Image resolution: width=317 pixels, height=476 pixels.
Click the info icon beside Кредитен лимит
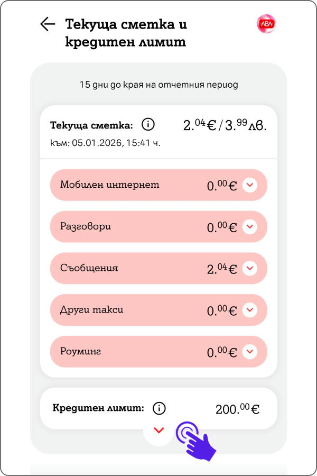pyautogui.click(x=158, y=408)
